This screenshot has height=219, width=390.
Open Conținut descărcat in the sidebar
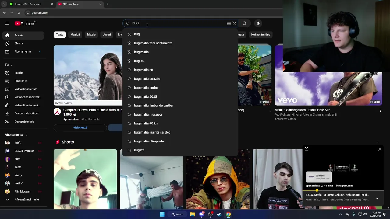click(x=23, y=113)
